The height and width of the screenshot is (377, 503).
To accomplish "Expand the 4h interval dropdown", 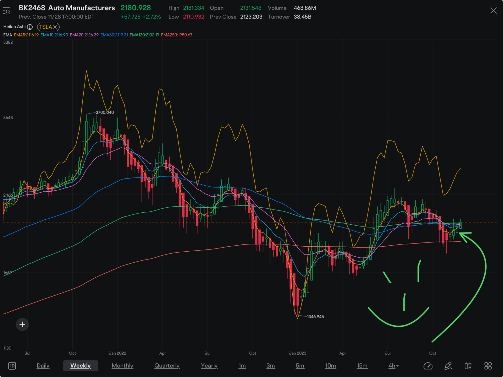I will point(394,366).
